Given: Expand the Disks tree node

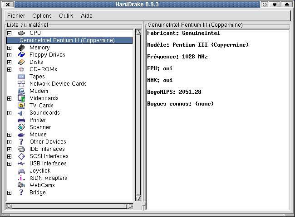Looking at the screenshot, I should pyautogui.click(x=9, y=62).
